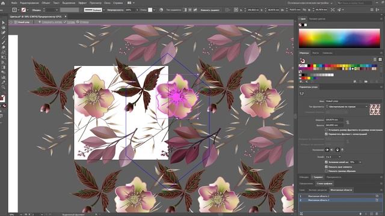The height and width of the screenshot is (216, 385).
Task: Click artboard 2 options icon
Action: pos(377,200)
